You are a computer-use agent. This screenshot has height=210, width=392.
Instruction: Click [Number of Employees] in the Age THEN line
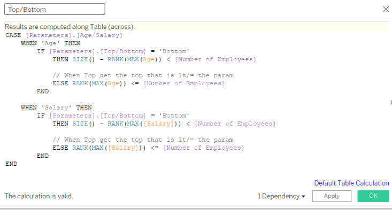point(216,59)
